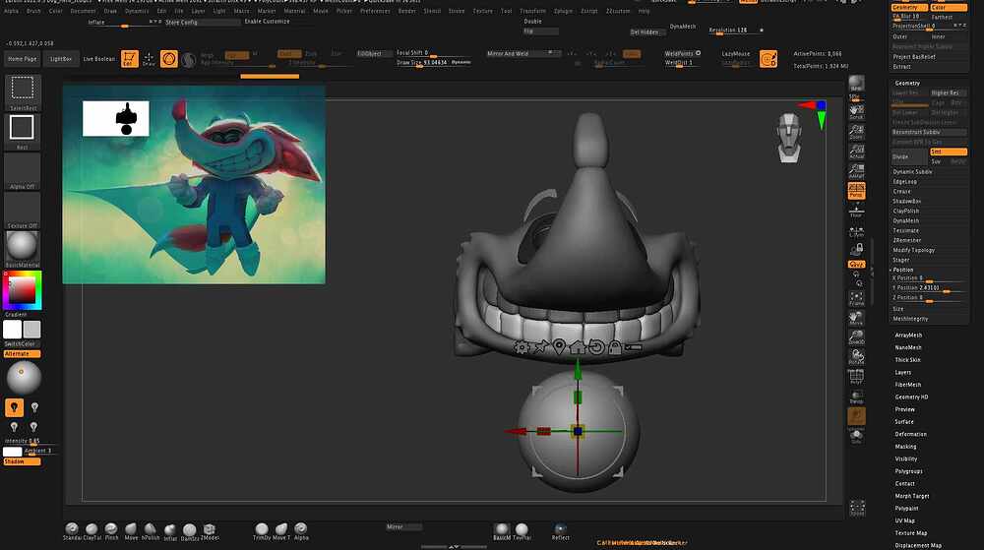The width and height of the screenshot is (984, 550).
Task: Click the gizmo settings gear icon
Action: point(522,346)
